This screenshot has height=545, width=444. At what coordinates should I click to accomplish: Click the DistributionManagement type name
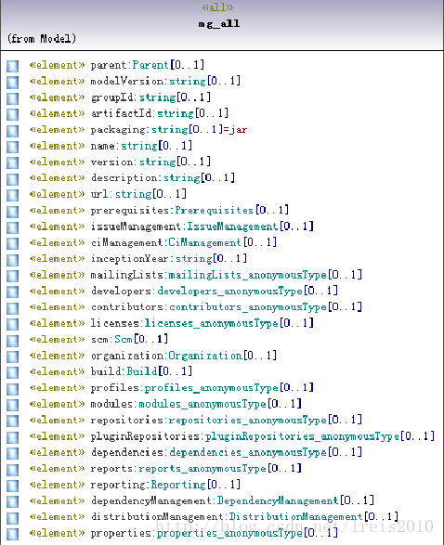(x=296, y=517)
